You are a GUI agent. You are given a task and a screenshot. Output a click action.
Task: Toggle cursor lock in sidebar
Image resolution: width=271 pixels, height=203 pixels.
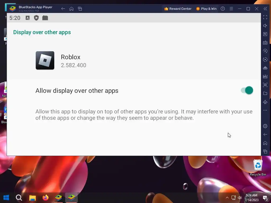point(265,34)
